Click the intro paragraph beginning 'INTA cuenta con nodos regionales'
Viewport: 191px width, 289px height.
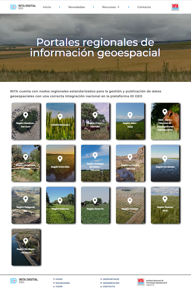[x=86, y=94]
